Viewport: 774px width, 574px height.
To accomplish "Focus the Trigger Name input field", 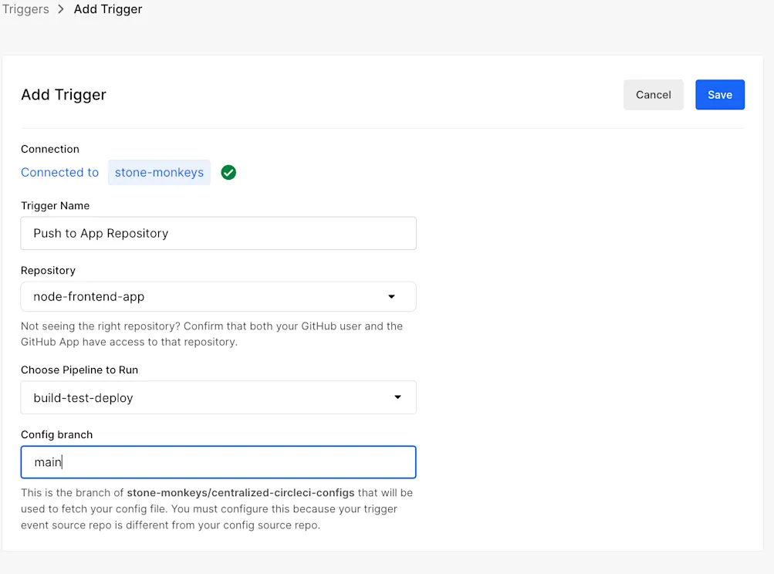I will 218,233.
